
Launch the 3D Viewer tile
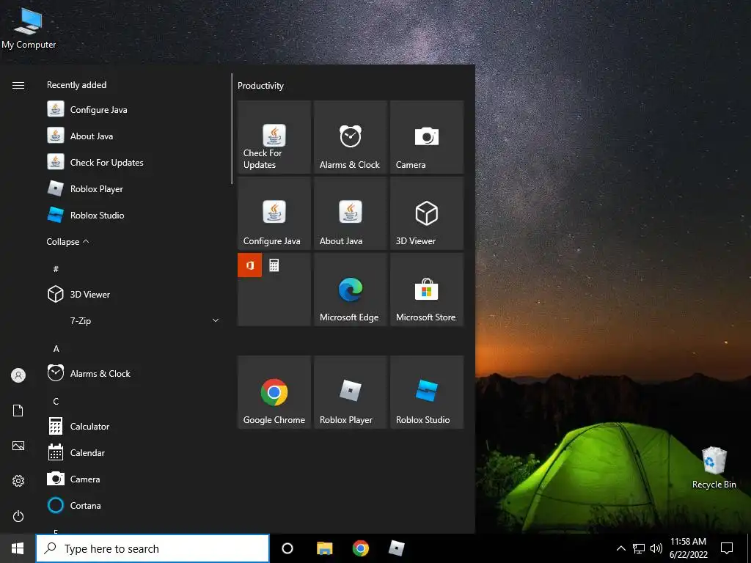pos(427,213)
